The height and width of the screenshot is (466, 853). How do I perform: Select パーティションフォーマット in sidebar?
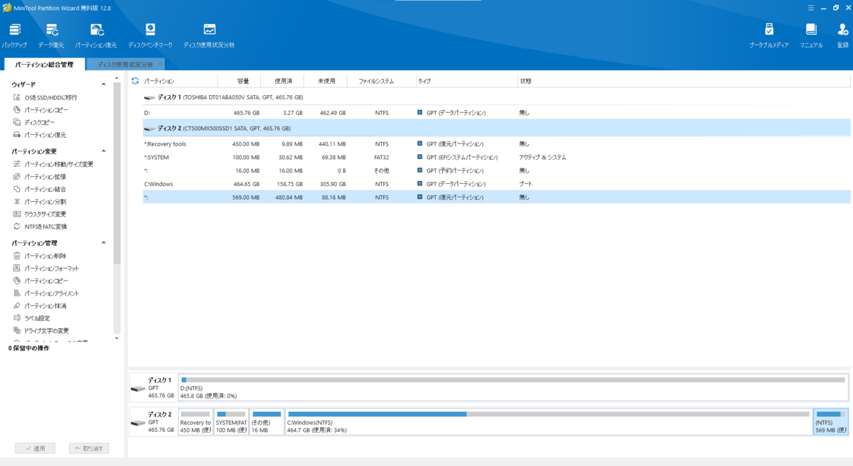click(x=45, y=269)
